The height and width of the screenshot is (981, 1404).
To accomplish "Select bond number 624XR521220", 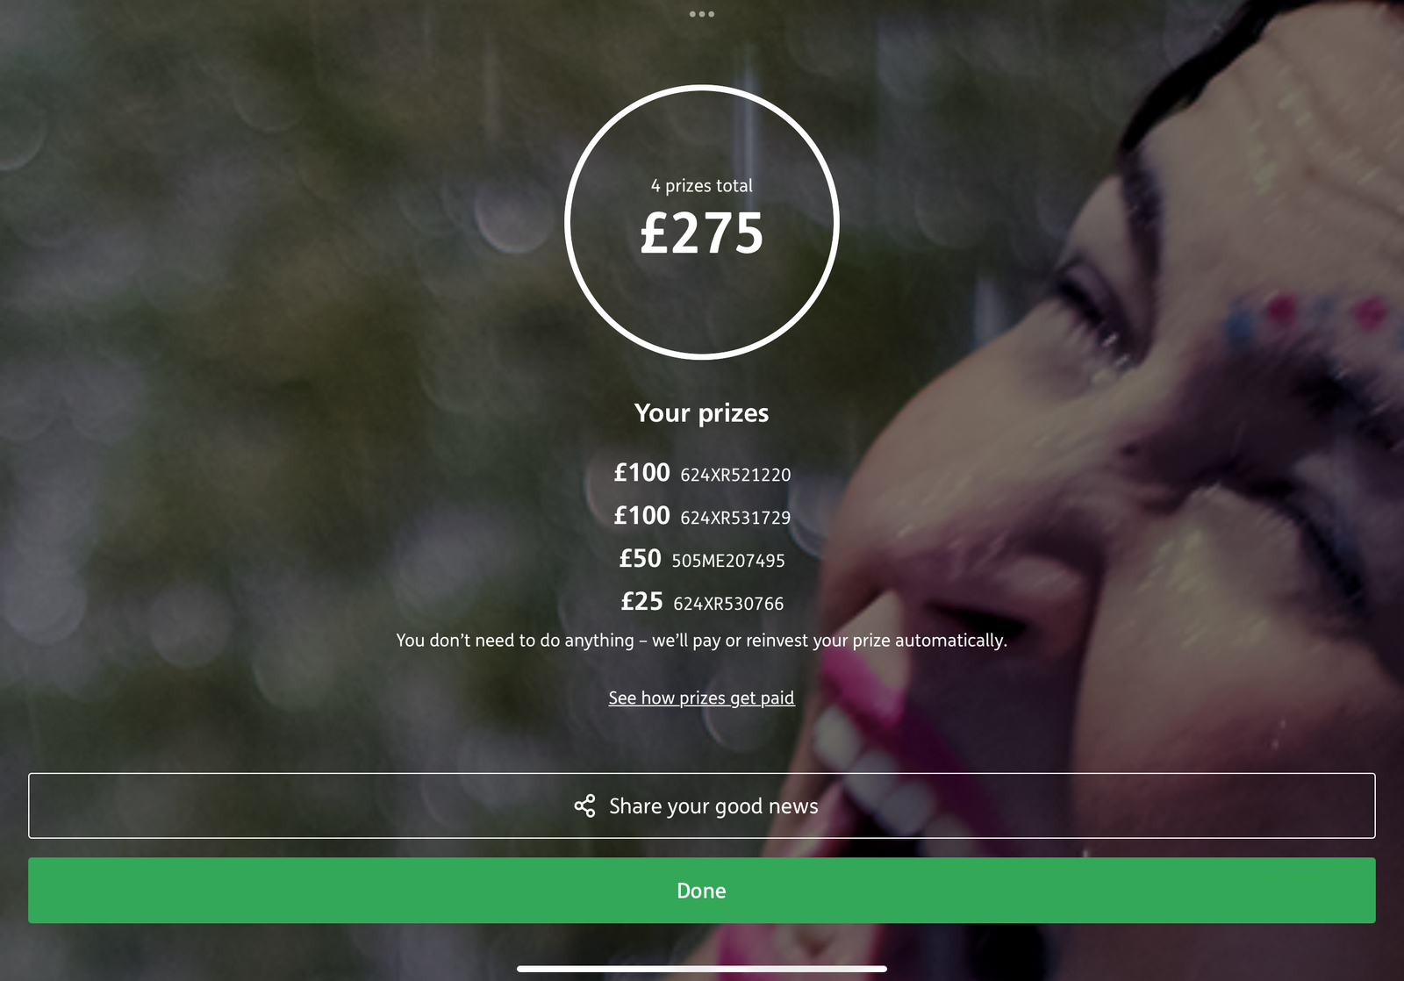I will 735,475.
